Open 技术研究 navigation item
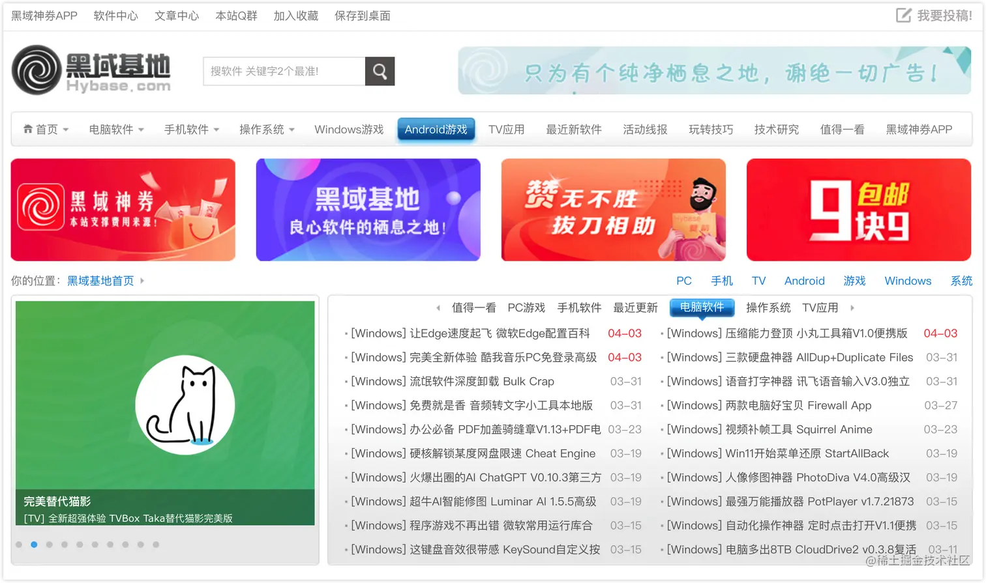Image resolution: width=986 pixels, height=583 pixels. (x=777, y=130)
